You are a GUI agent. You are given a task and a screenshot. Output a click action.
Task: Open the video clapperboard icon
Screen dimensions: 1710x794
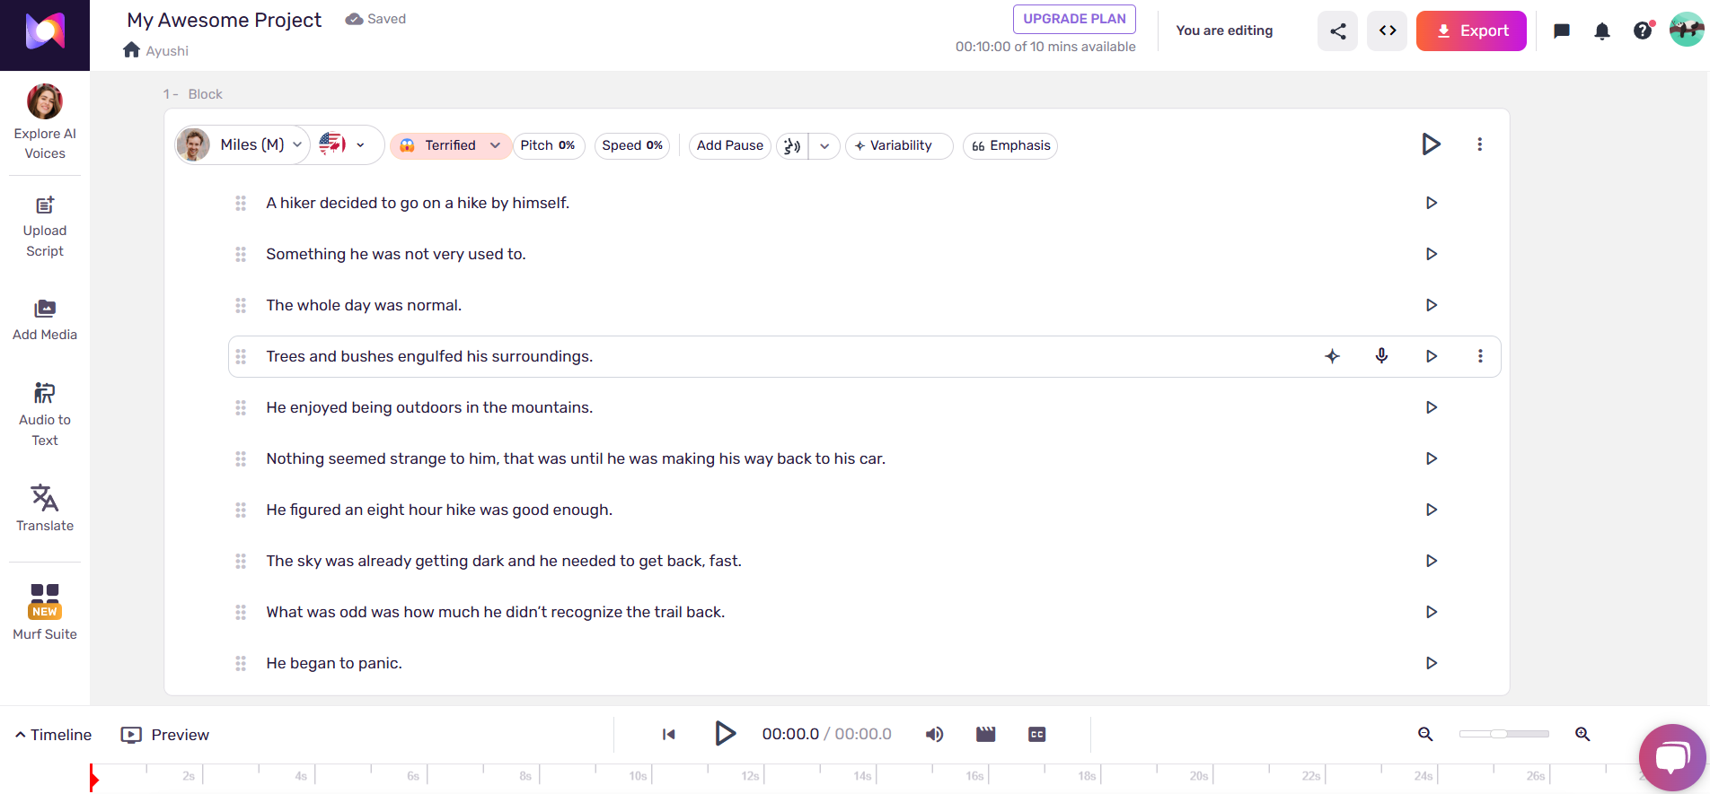coord(986,734)
